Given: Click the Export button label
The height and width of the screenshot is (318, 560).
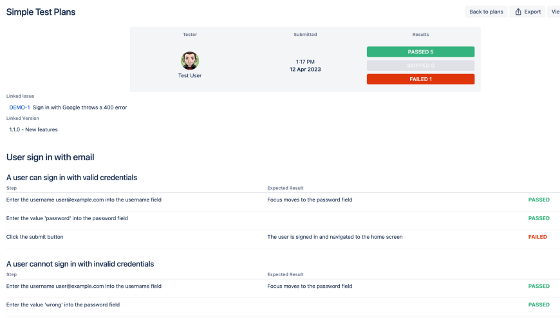Looking at the screenshot, I should [532, 12].
